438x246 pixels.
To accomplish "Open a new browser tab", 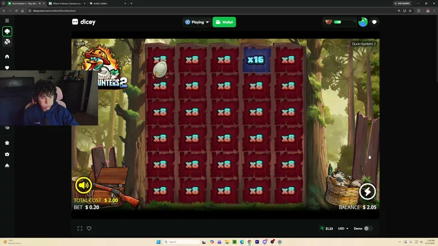I will pos(131,4).
